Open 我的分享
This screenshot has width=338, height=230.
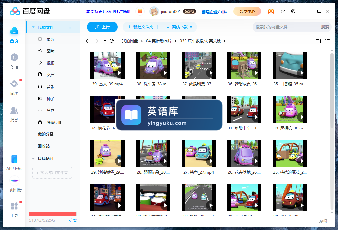46,134
